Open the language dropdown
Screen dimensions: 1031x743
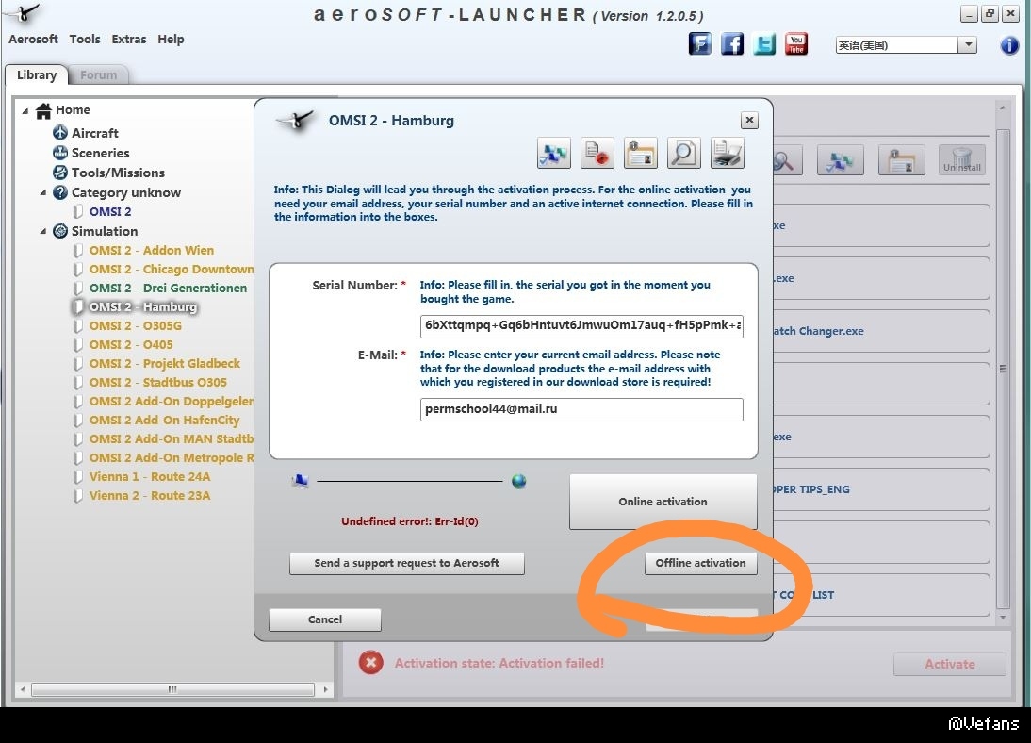(x=967, y=44)
